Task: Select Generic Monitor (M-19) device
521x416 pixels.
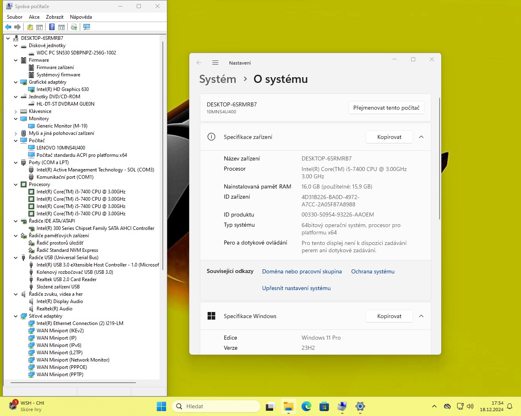Action: pyautogui.click(x=62, y=126)
